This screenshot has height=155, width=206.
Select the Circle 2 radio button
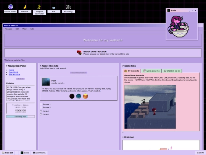pyautogui.click(x=41, y=114)
